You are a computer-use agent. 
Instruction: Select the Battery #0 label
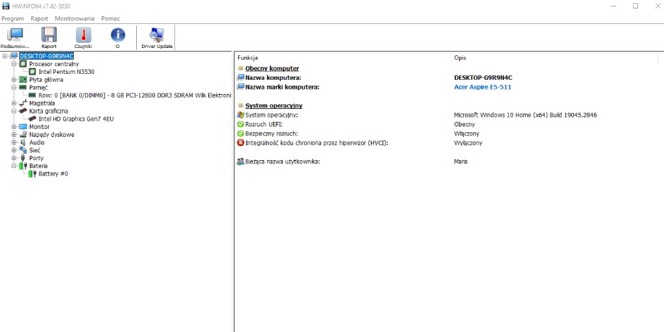(x=53, y=174)
